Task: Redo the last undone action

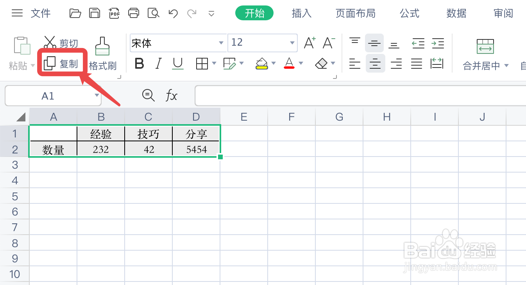Action: 191,14
